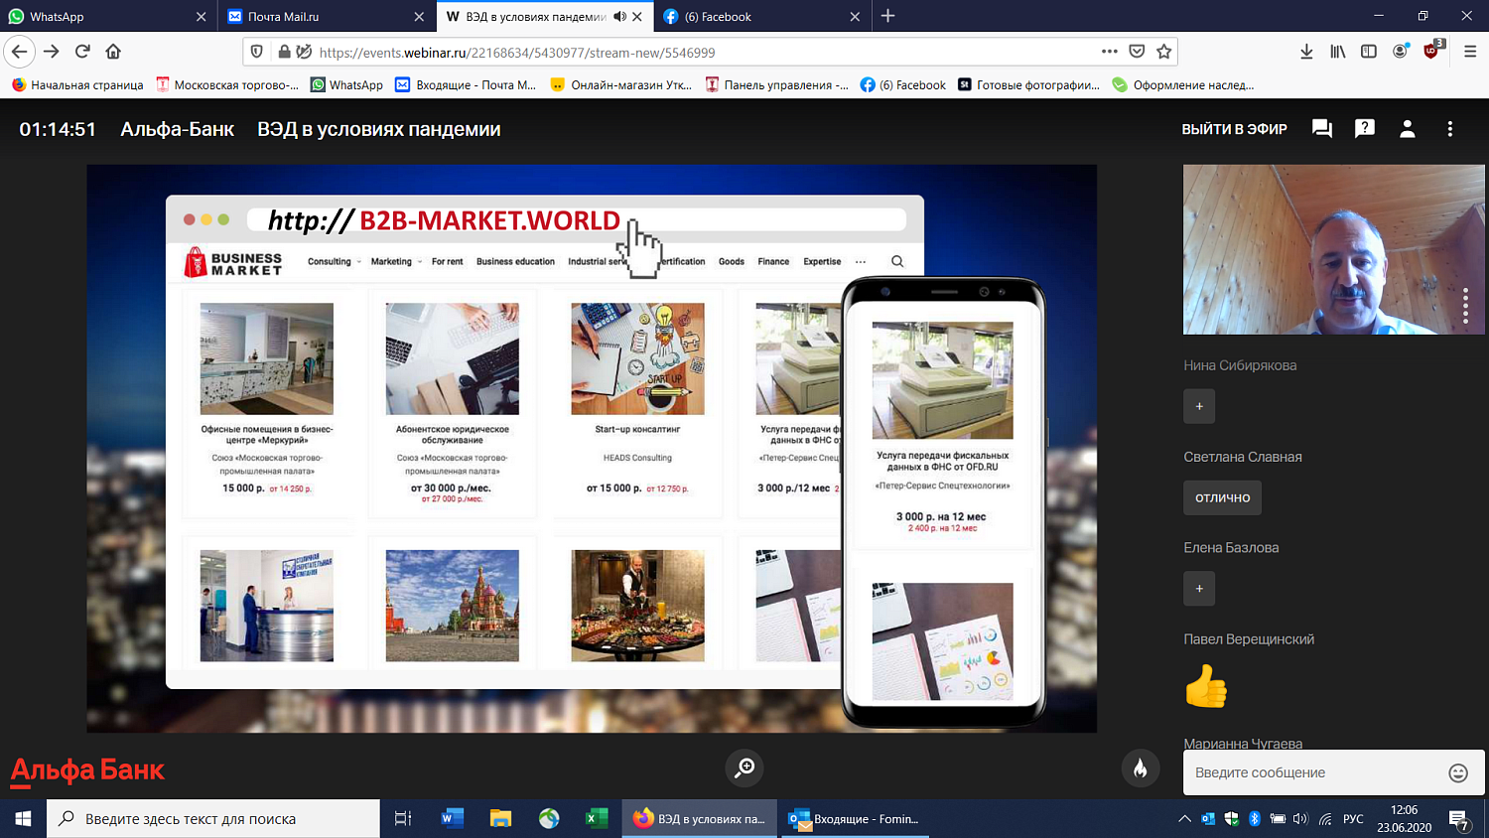Image resolution: width=1489 pixels, height=838 pixels.
Task: Open tracking protection shield icon
Action: [257, 52]
